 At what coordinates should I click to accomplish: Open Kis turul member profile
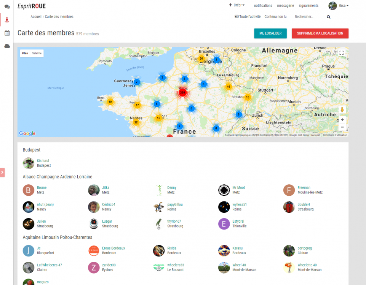point(43,161)
